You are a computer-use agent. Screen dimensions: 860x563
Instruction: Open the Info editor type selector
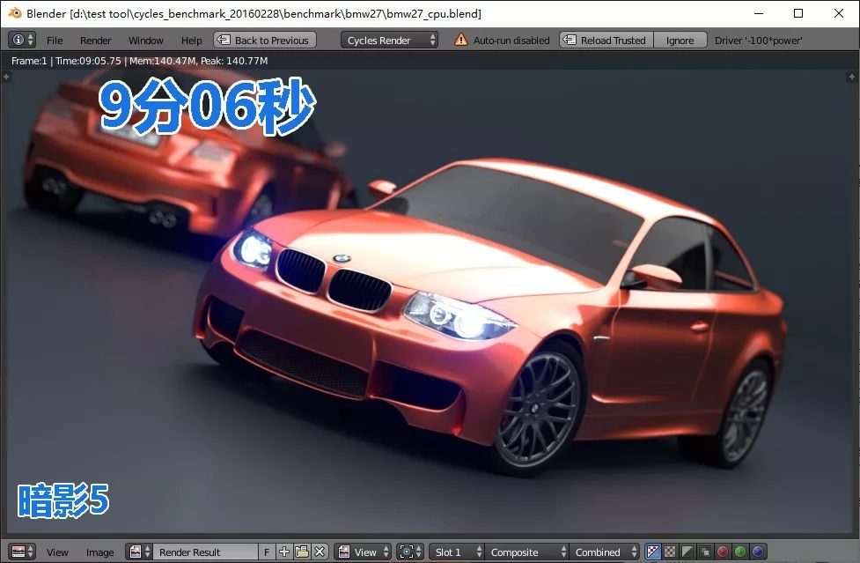22,40
